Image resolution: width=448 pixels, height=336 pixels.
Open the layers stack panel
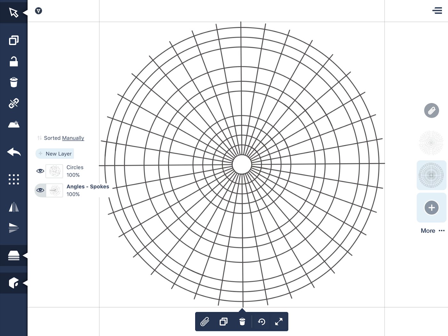click(14, 255)
